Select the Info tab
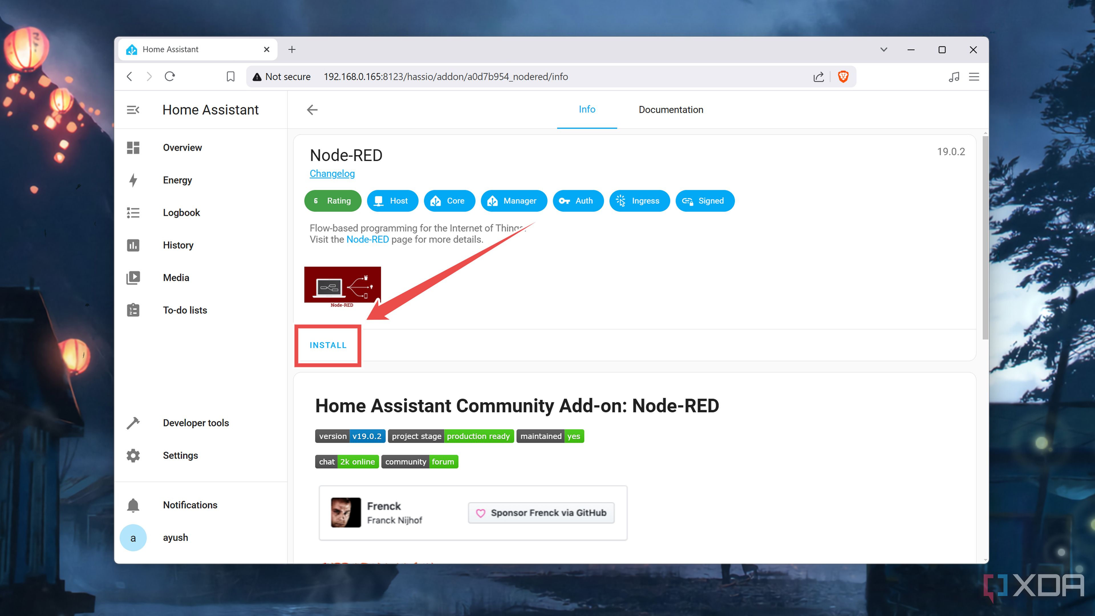This screenshot has width=1095, height=616. click(x=587, y=109)
